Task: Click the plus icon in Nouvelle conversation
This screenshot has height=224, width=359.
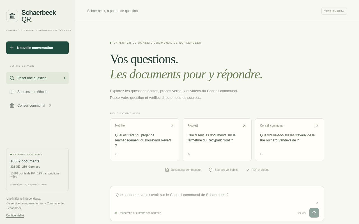Action: pos(12,48)
